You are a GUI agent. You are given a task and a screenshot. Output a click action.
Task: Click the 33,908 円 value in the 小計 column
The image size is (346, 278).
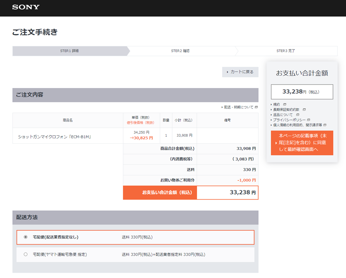[185, 136]
